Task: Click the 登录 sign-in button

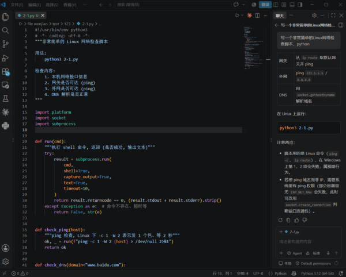Action: (x=265, y=5)
